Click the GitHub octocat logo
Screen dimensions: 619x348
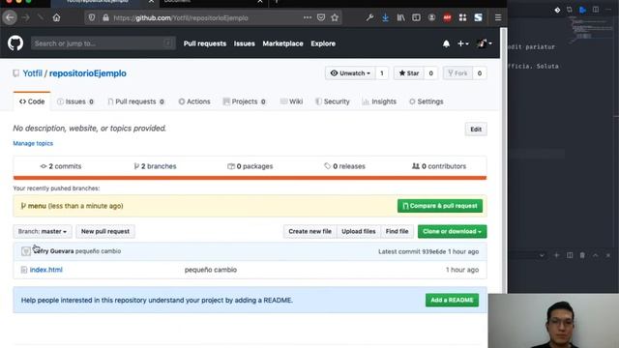(15, 43)
